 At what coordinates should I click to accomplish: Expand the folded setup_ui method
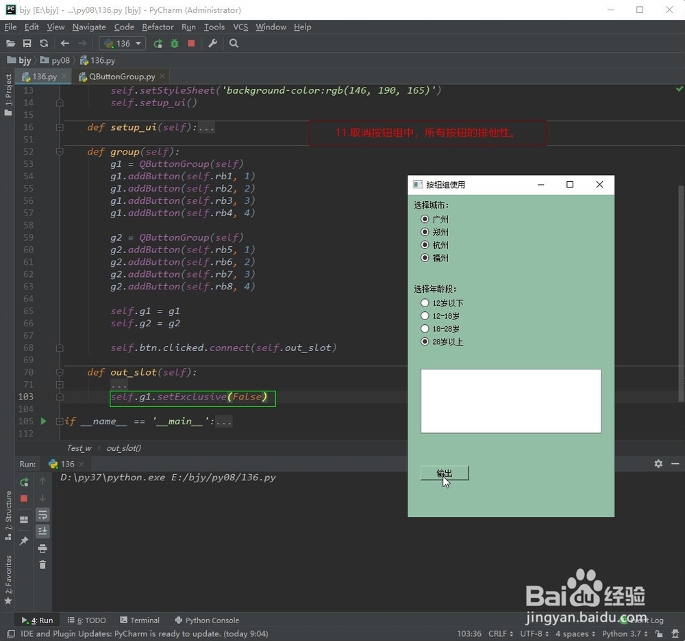60,127
